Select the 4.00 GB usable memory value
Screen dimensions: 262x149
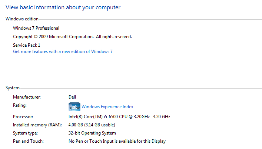pos(92,125)
